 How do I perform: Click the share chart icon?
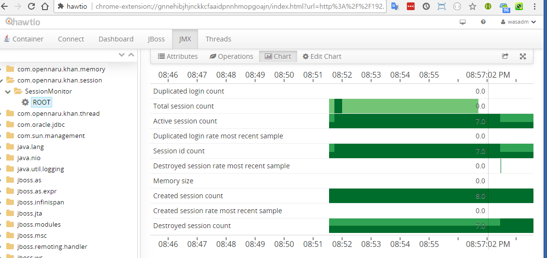point(505,56)
